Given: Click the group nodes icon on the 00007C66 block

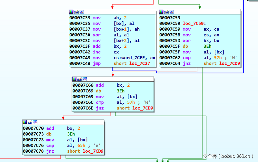Looking at the screenshot, I should click(x=85, y=79).
